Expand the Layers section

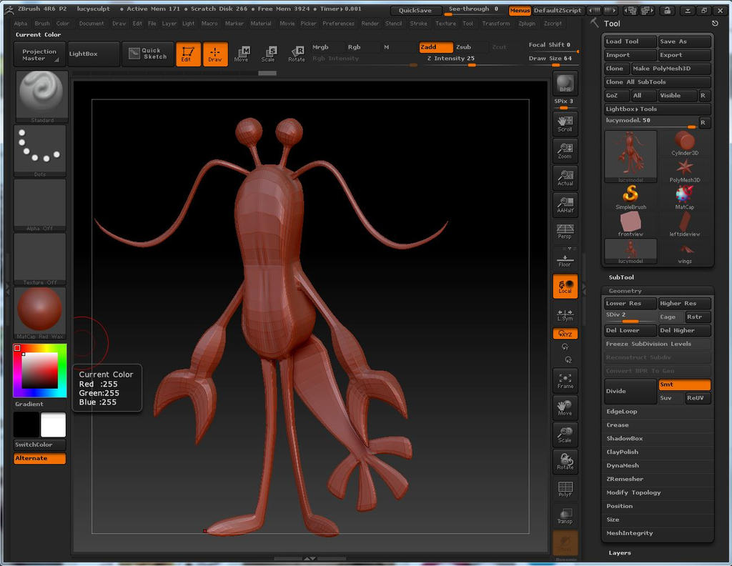pos(620,553)
